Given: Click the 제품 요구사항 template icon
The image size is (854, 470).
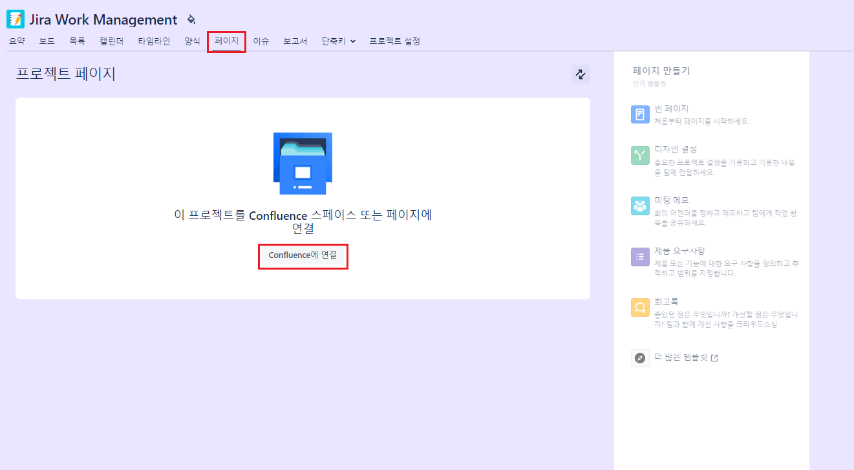Looking at the screenshot, I should pyautogui.click(x=640, y=257).
